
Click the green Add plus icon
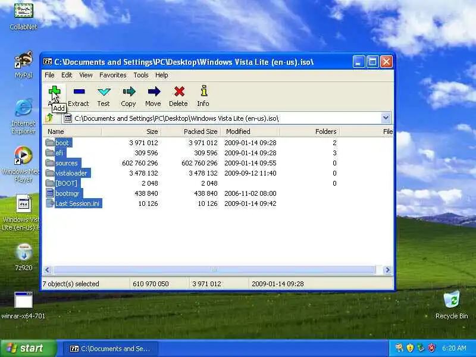[x=54, y=91]
